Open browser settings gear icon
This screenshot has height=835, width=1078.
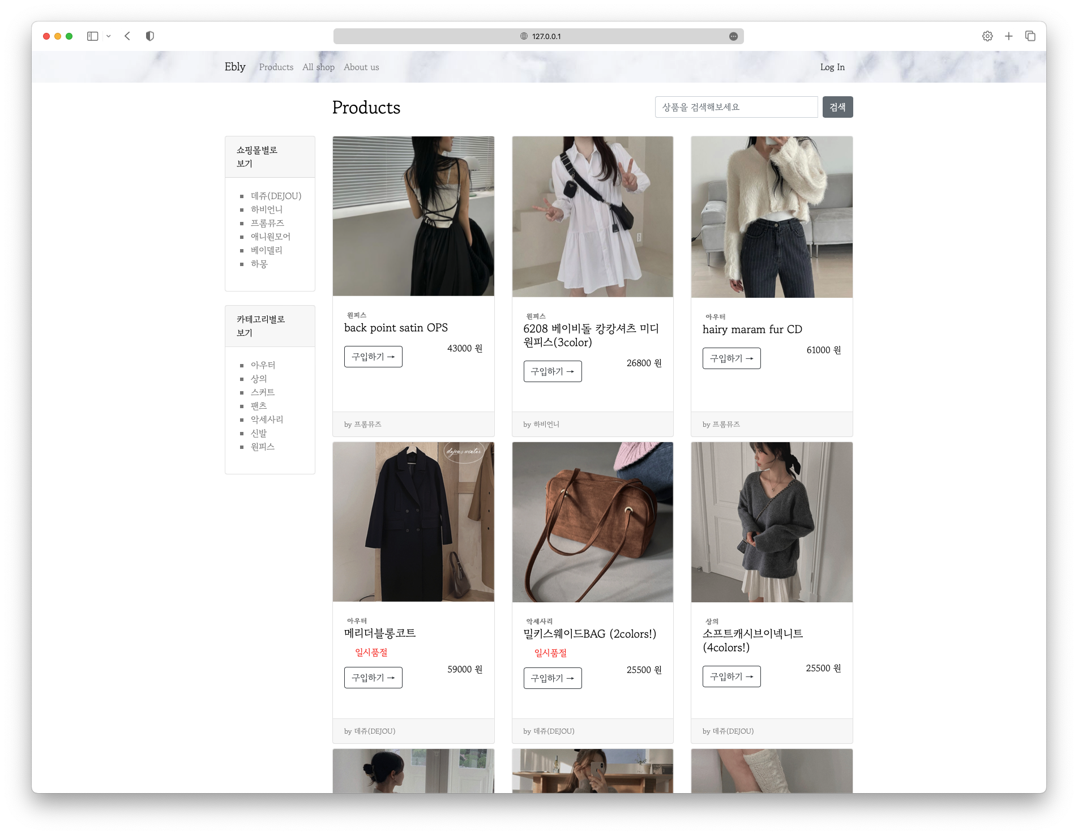click(x=987, y=36)
